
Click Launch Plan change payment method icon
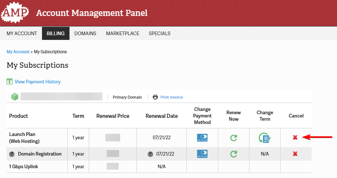202,138
